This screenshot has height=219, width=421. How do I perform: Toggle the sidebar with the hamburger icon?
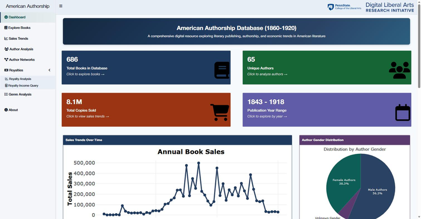pyautogui.click(x=61, y=6)
